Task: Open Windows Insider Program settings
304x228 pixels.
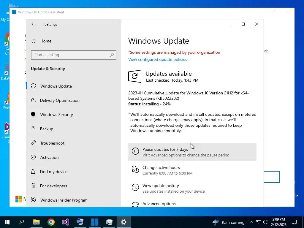Action: tap(74, 200)
